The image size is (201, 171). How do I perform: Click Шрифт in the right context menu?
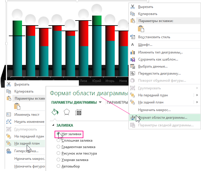click(x=145, y=45)
